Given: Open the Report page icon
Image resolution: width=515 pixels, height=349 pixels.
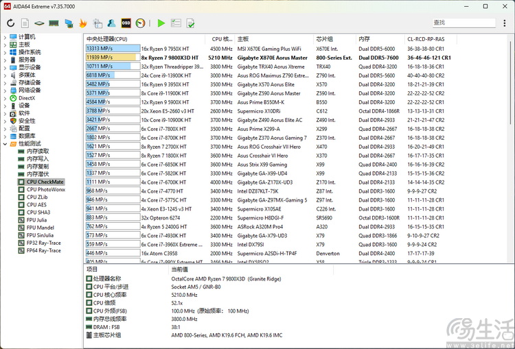Looking at the screenshot, I should click(x=25, y=23).
